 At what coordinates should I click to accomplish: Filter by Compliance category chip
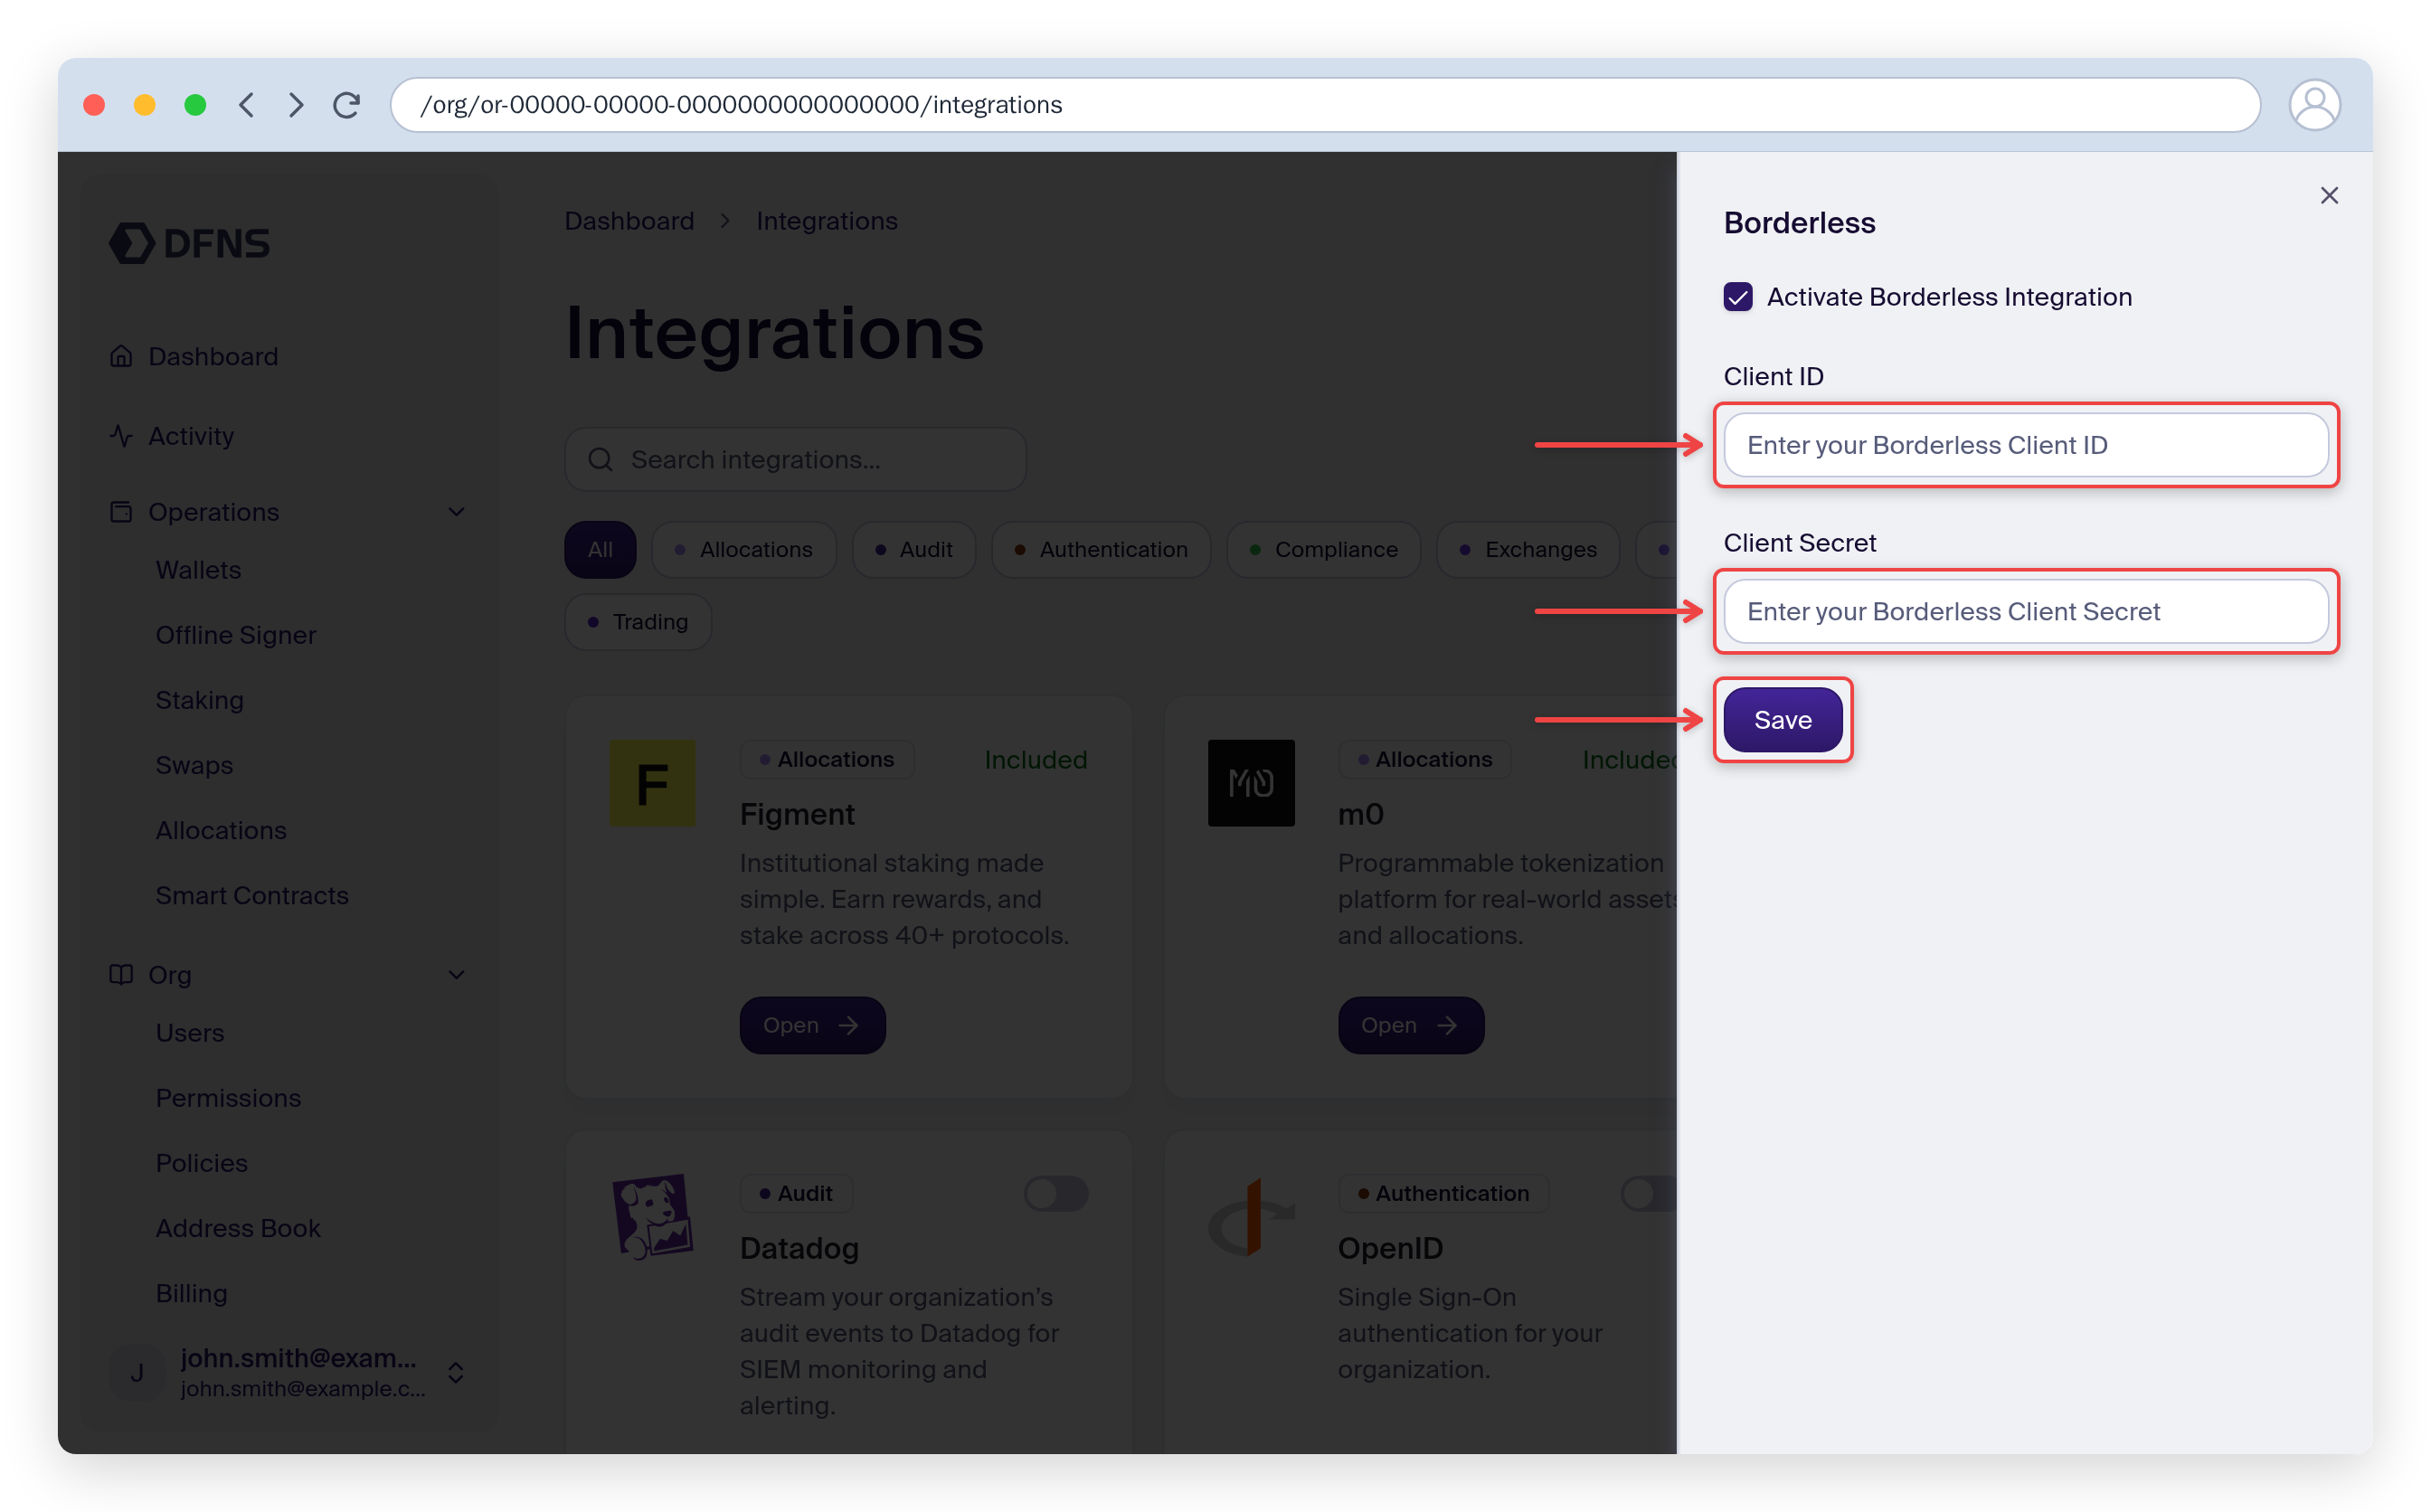pyautogui.click(x=1323, y=550)
